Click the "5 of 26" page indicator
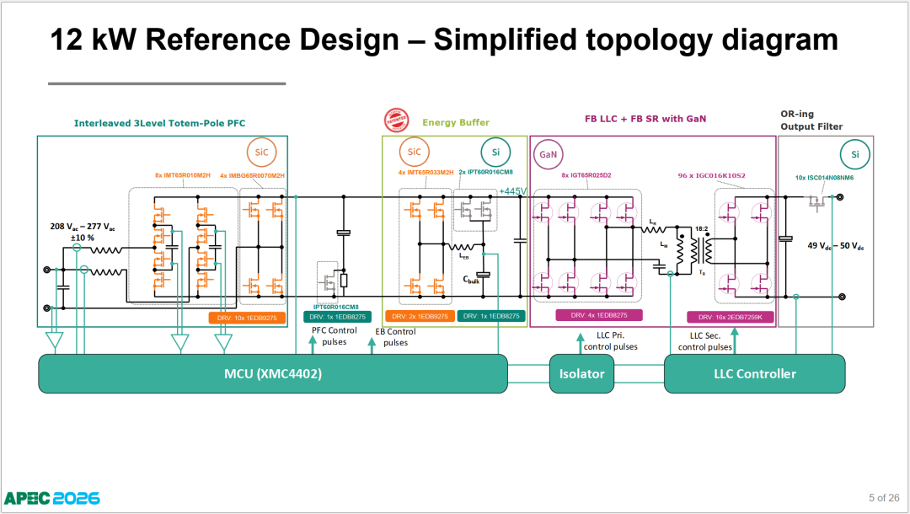 pos(884,498)
